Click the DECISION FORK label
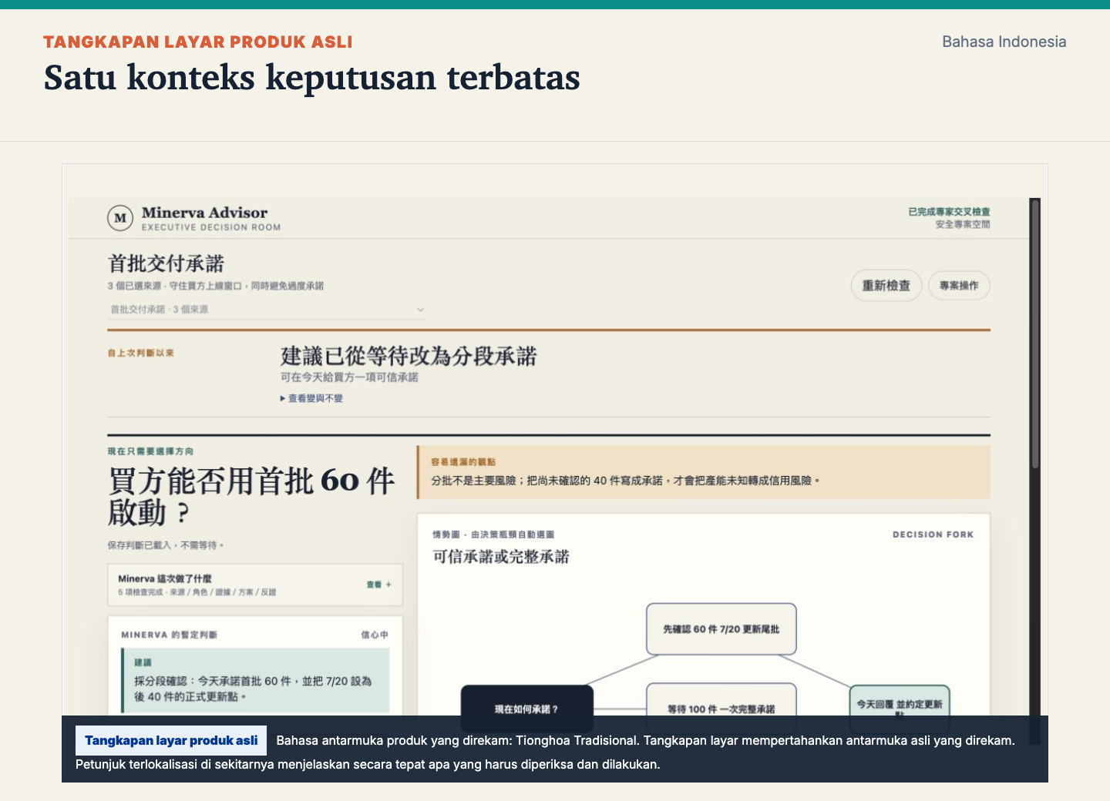The image size is (1110, 801). (933, 535)
